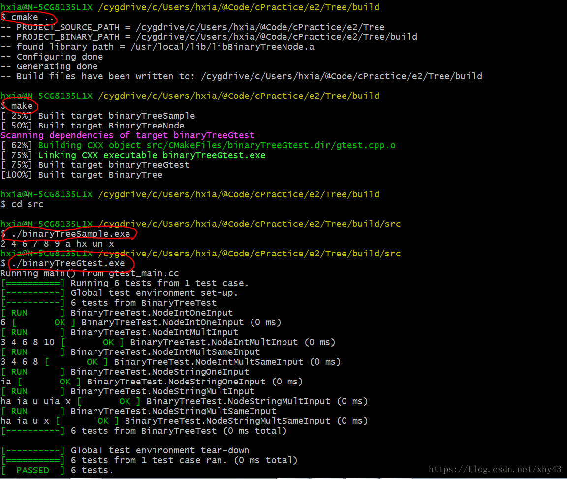Click OK line for NodeIntMultInput (0 ms)
Image resolution: width=567 pixels, height=479 pixels.
(168, 342)
